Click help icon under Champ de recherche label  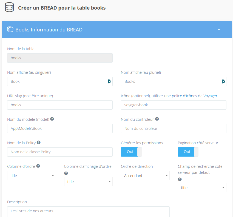tap(180, 179)
